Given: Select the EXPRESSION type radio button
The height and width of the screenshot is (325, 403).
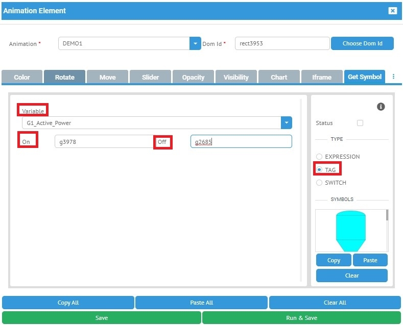Looking at the screenshot, I should point(320,157).
